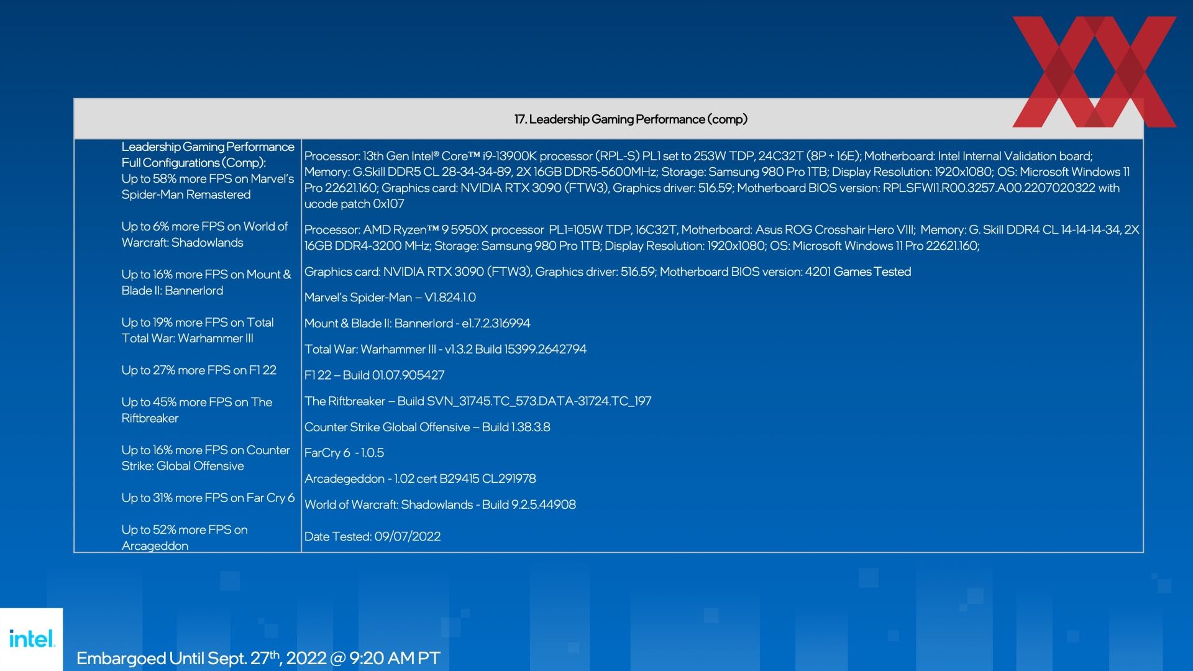Click 'FarCry 6 - 1.0.5'
Image resolution: width=1193 pixels, height=671 pixels.
pos(344,453)
